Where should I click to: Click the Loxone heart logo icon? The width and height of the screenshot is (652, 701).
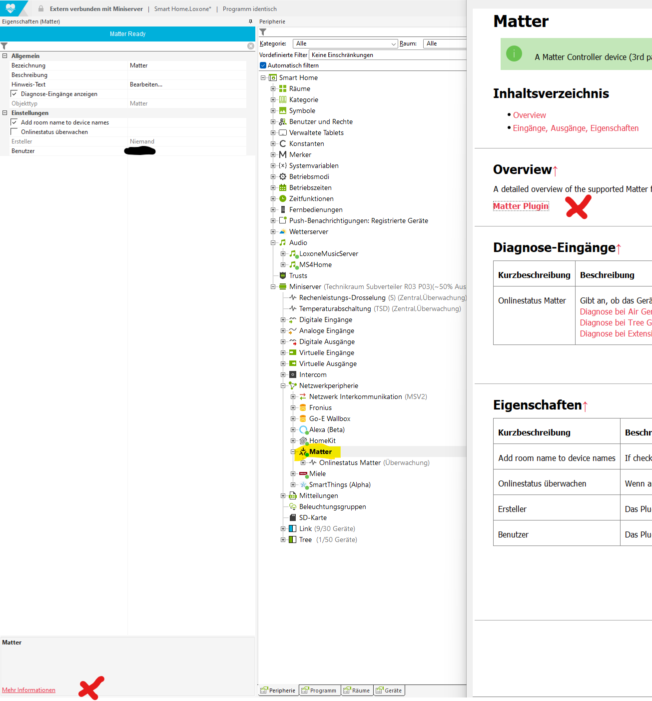click(x=10, y=8)
